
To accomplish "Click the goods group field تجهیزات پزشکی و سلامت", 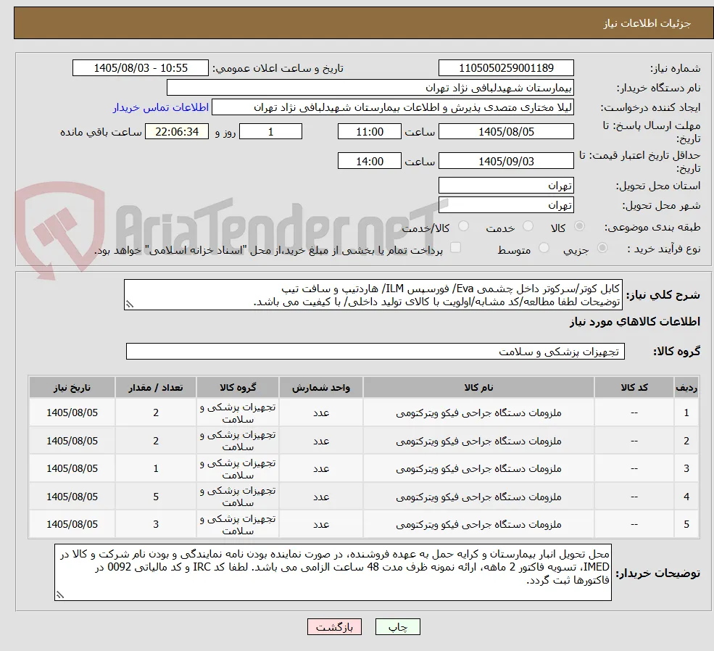I will coord(375,352).
